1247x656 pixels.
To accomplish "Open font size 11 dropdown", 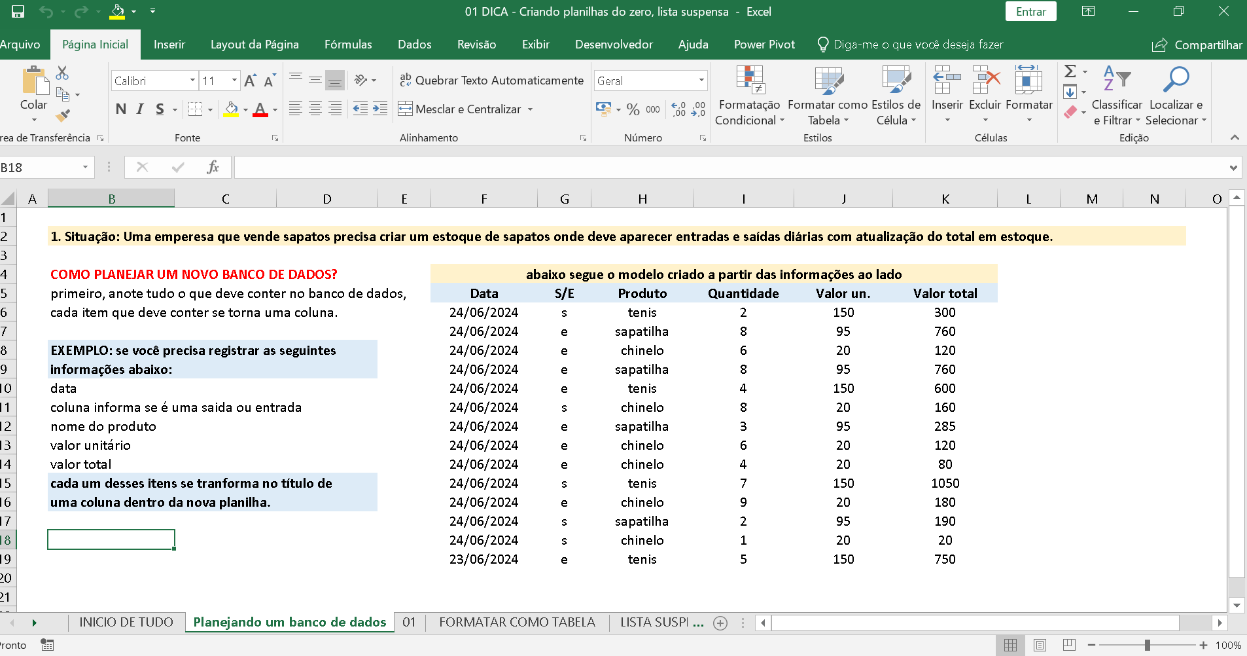I will [234, 81].
